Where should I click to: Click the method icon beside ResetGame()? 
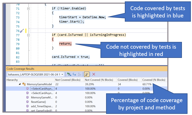click(x=27, y=102)
